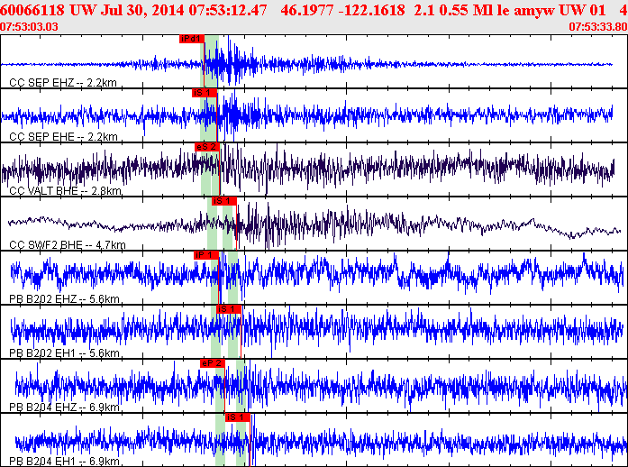Click the PB B202 EH1 -- 5.6km label
This screenshot has width=628, height=467.
click(x=64, y=353)
